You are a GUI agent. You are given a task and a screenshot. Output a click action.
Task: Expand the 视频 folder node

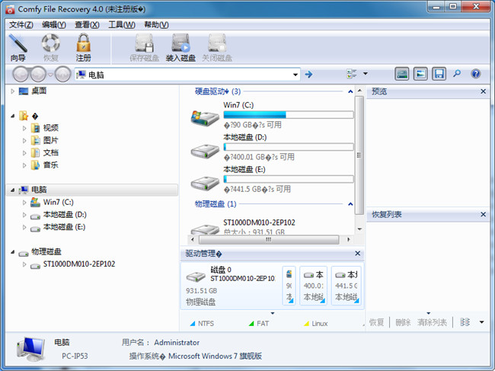(24, 128)
